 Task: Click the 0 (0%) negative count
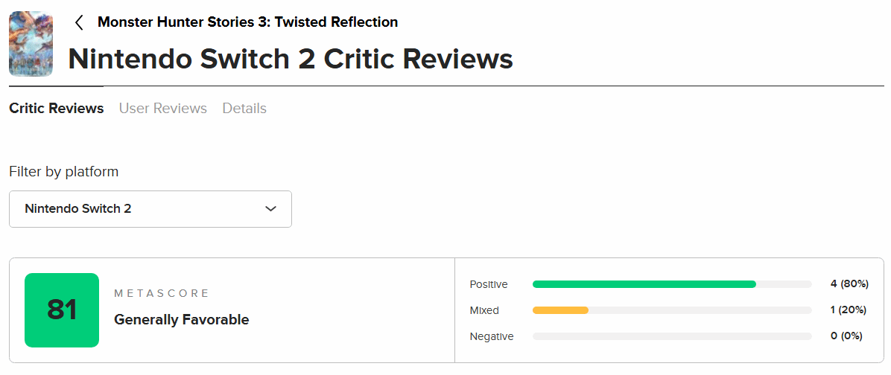tap(846, 336)
